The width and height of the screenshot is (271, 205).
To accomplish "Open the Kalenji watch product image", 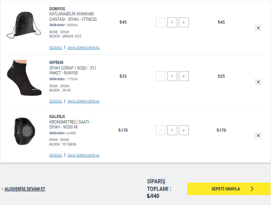I will tap(23, 132).
